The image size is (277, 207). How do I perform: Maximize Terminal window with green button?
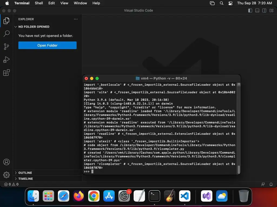coord(97,78)
